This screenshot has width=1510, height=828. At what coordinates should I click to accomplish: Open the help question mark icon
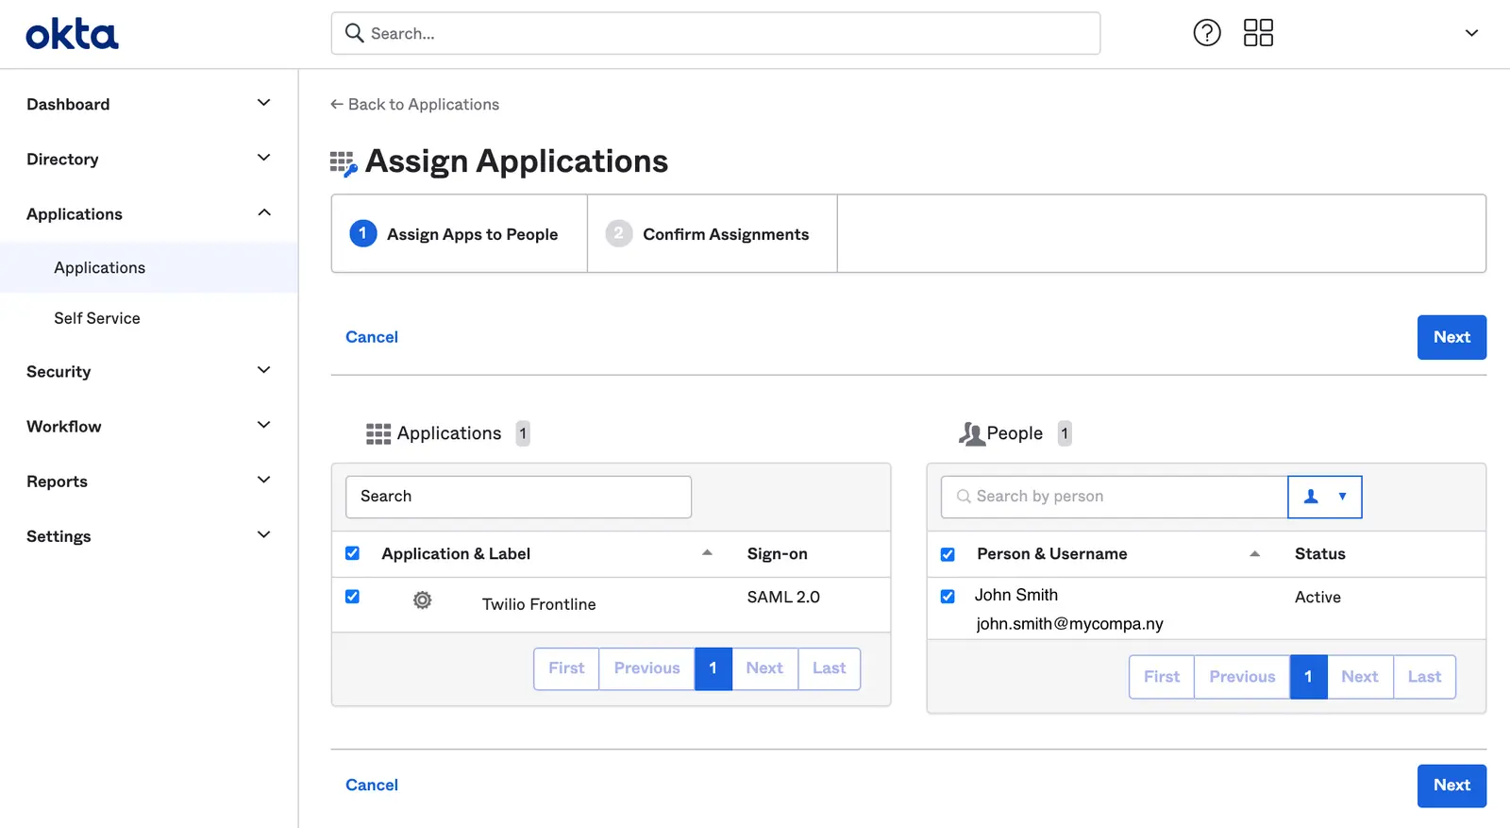[x=1207, y=33]
